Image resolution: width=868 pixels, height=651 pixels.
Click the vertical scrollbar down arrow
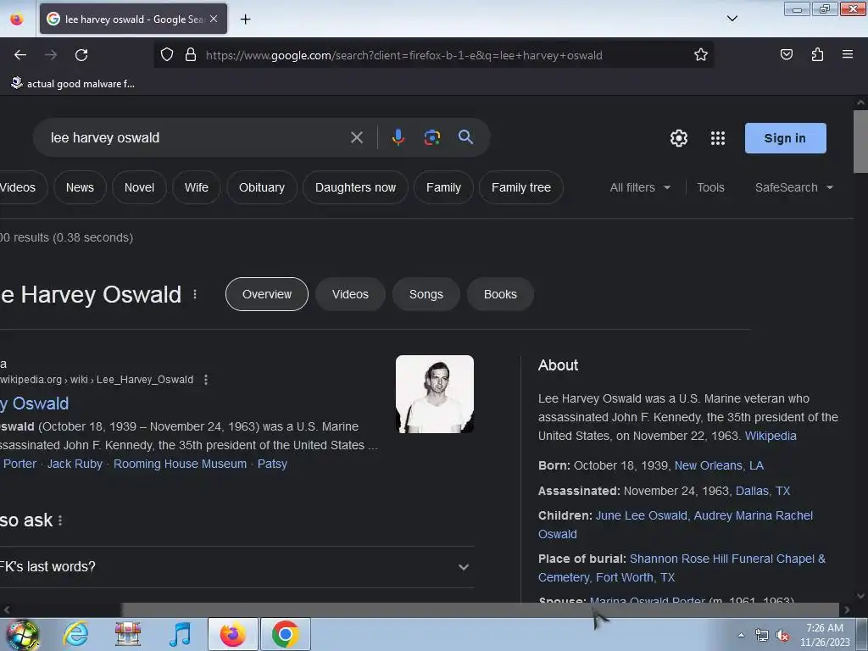pyautogui.click(x=860, y=596)
